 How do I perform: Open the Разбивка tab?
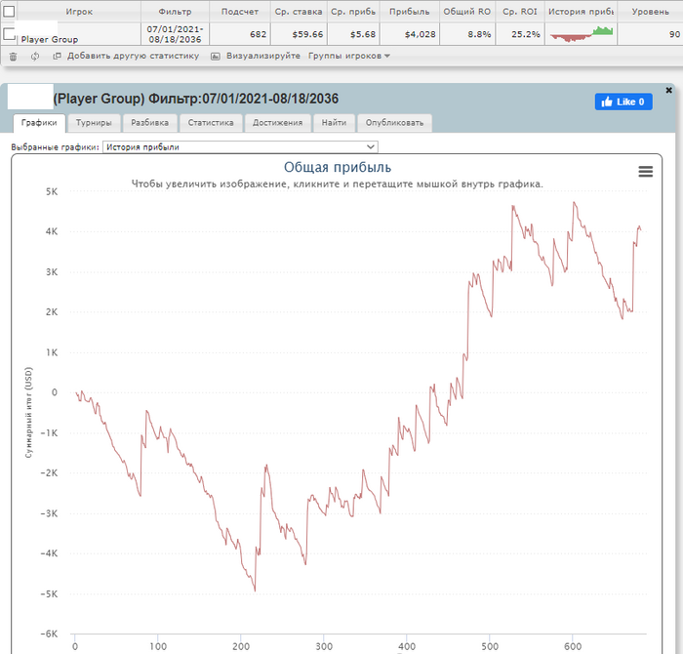(x=150, y=123)
